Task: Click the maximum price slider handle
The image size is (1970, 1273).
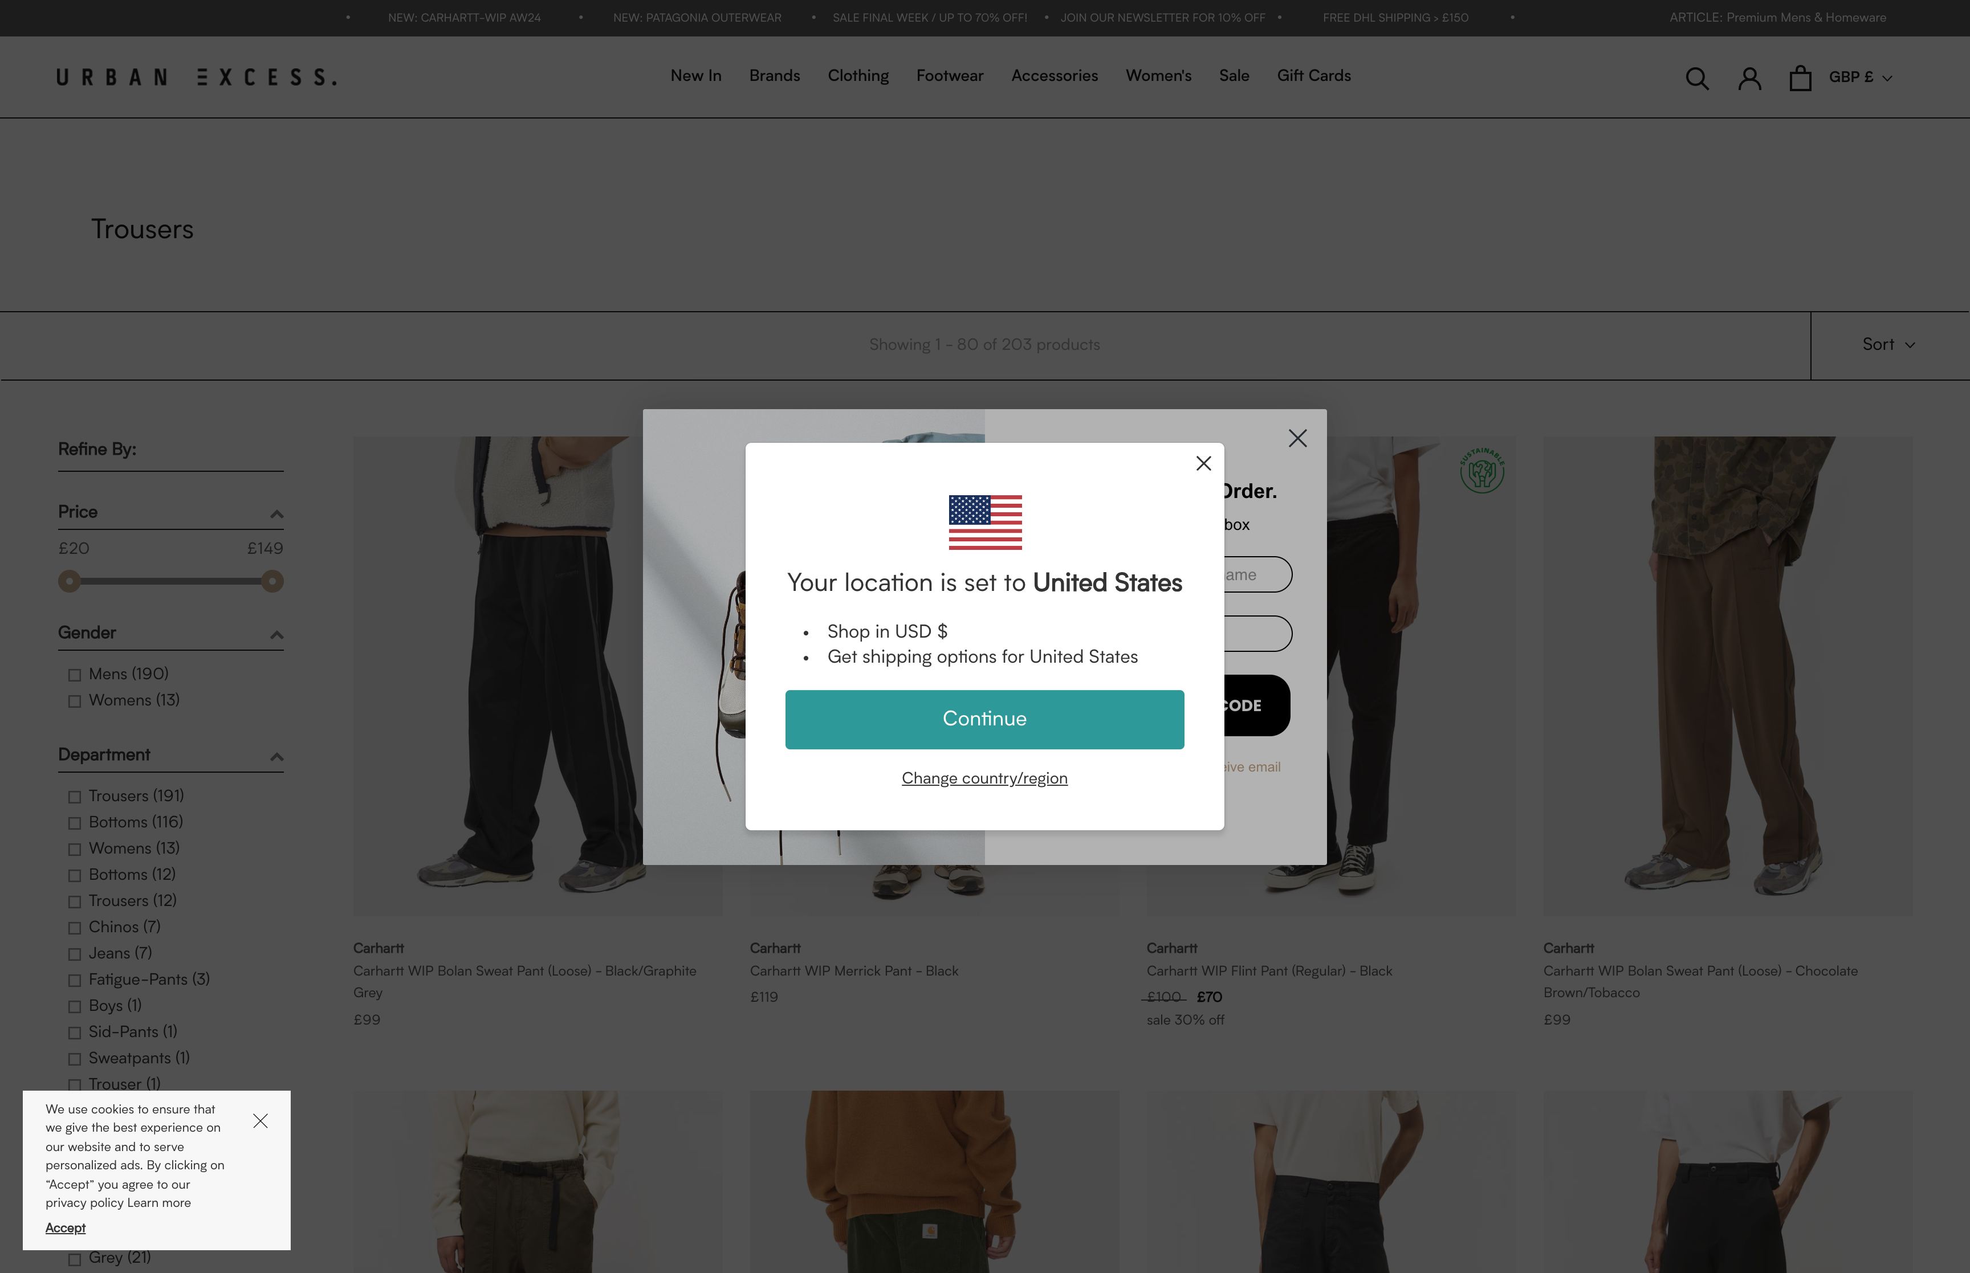Action: pos(272,581)
